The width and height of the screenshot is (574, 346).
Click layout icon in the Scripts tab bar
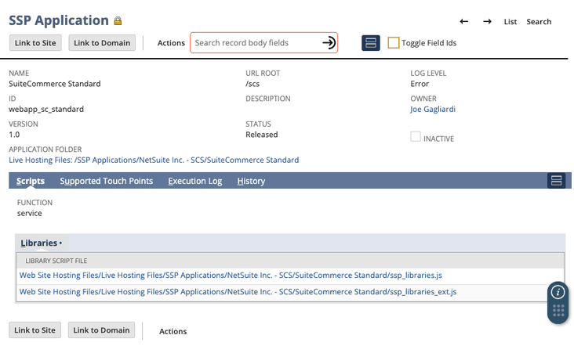coord(556,181)
